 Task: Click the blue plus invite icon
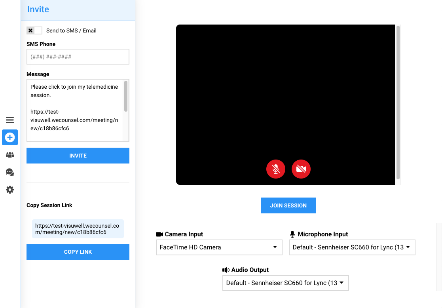click(10, 137)
